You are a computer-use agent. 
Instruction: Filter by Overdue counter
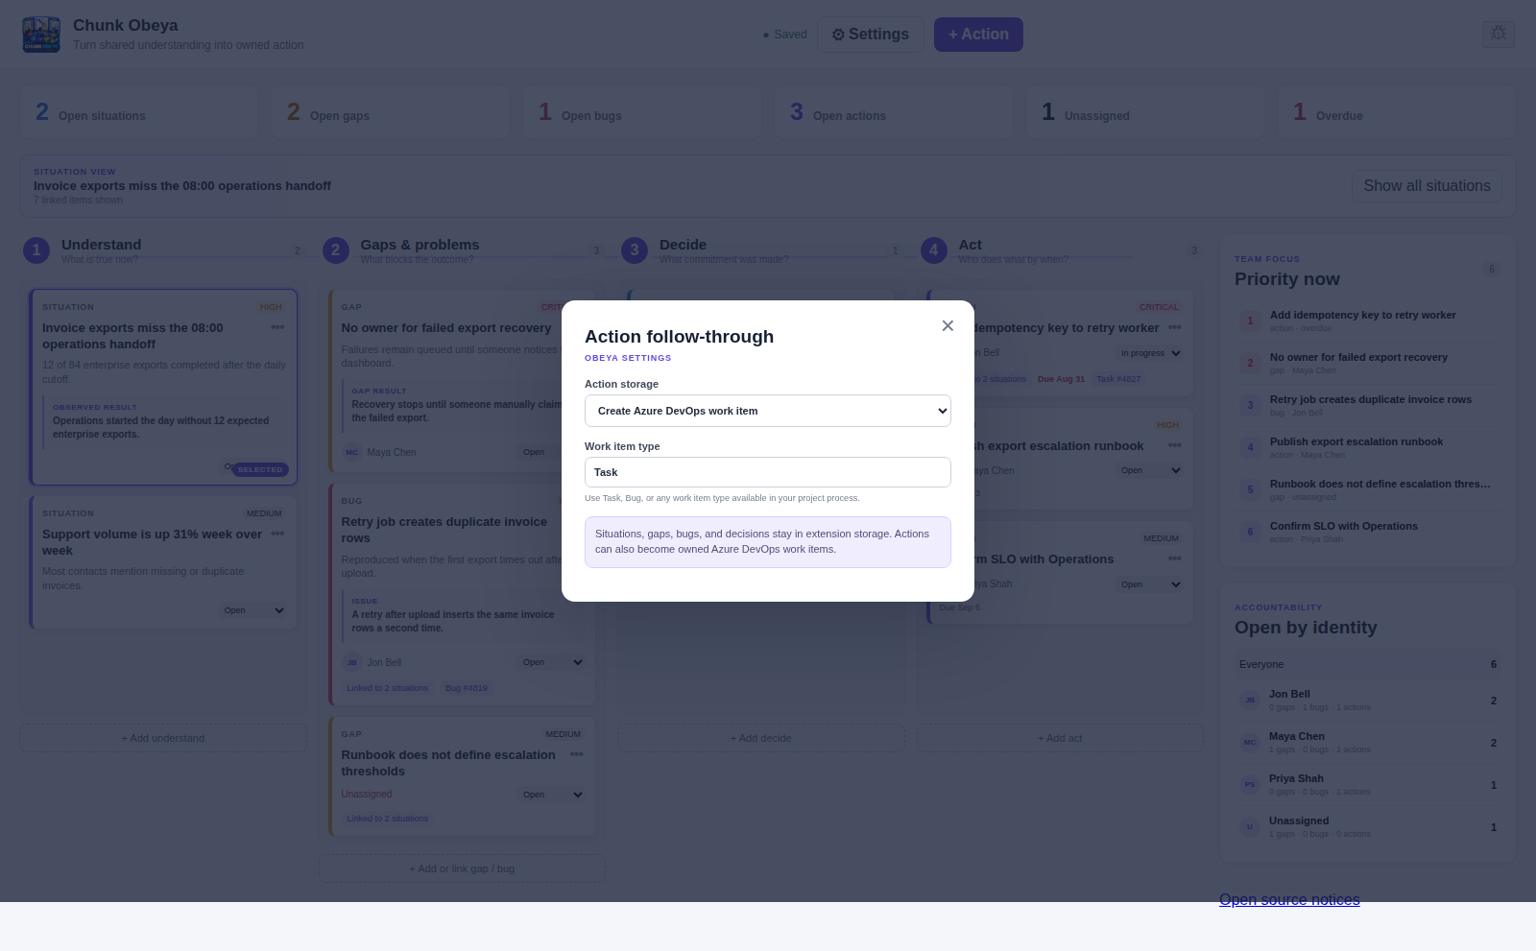(1397, 112)
